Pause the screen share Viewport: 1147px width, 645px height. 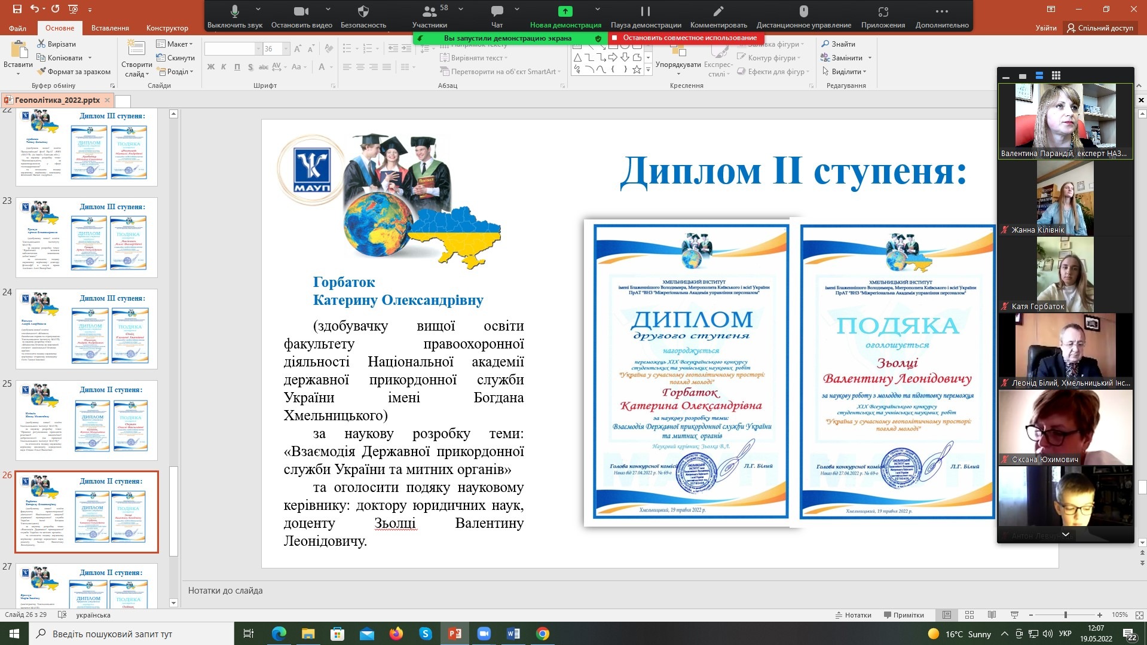click(646, 12)
